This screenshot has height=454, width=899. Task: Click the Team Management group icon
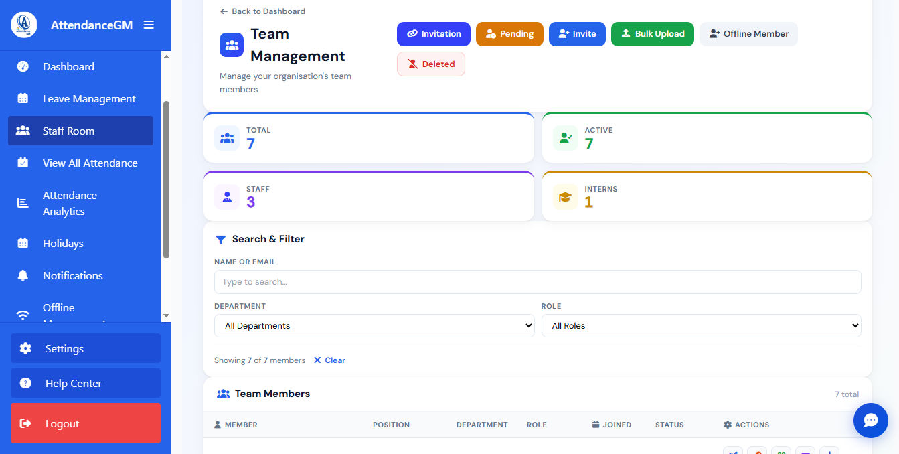(232, 45)
